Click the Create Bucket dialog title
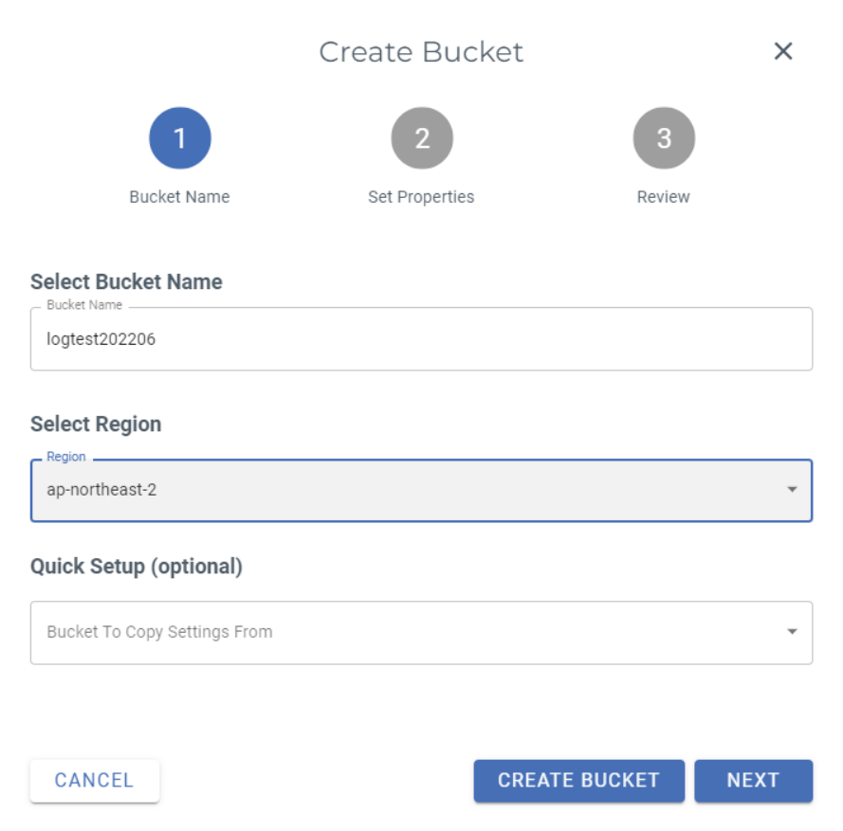Viewport: 843px width, 831px height. point(421,52)
